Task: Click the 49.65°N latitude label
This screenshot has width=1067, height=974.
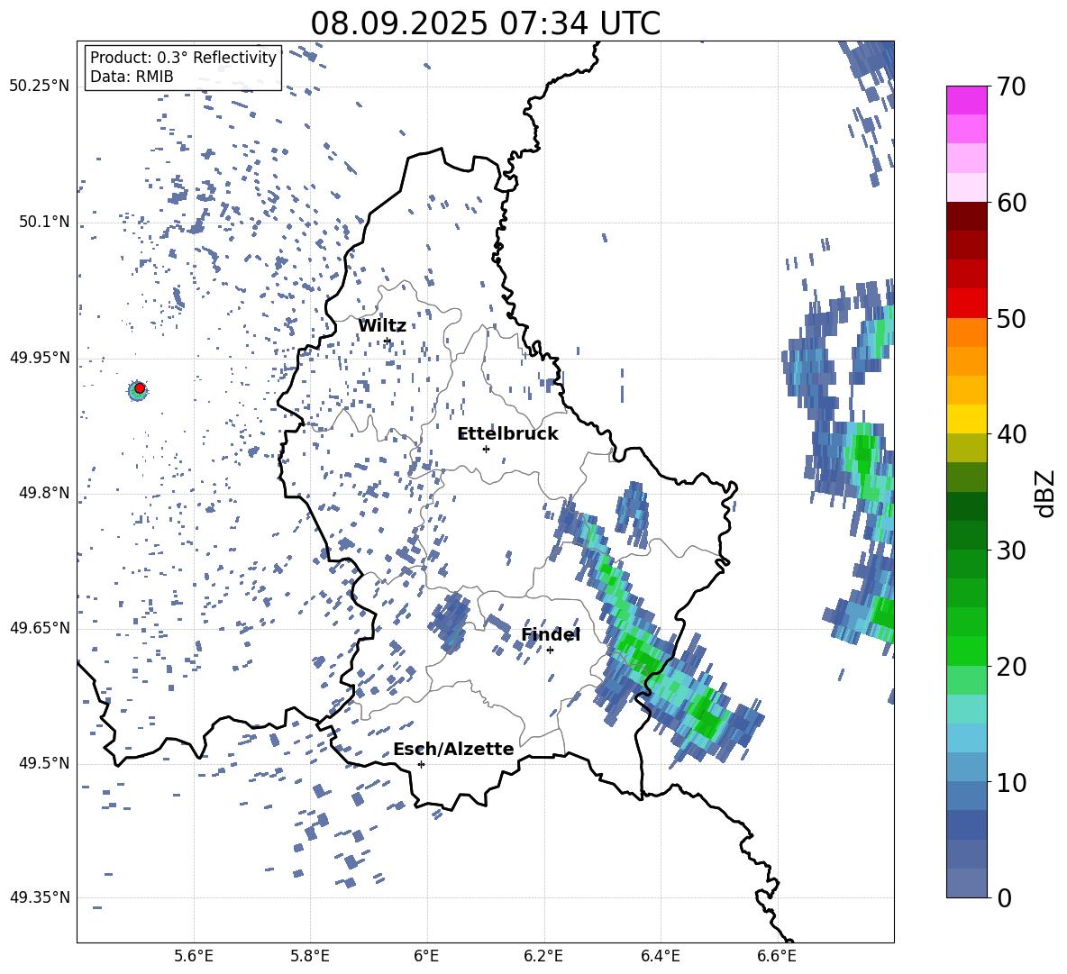Action: [40, 627]
